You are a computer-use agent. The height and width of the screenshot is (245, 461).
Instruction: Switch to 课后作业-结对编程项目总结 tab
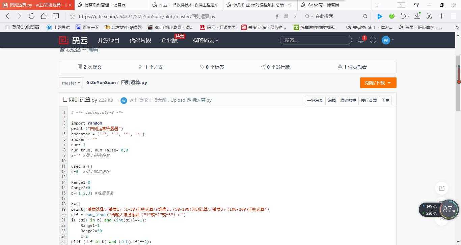(x=260, y=5)
